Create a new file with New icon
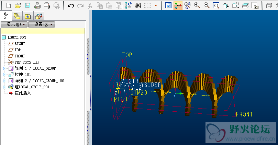278x145 pixels. tap(9, 5)
